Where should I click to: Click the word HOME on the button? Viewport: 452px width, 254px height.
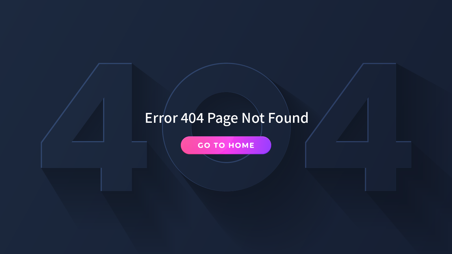tap(241, 145)
